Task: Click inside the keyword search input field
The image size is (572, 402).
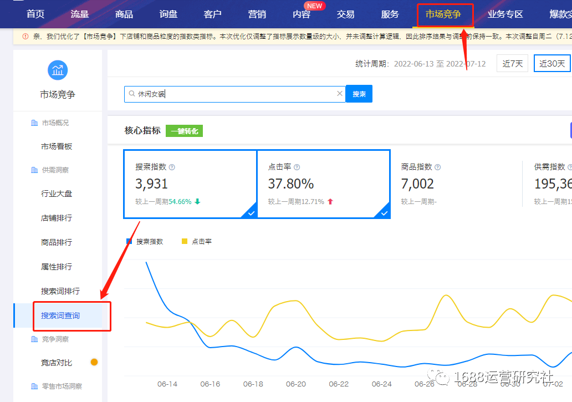Action: [222, 94]
